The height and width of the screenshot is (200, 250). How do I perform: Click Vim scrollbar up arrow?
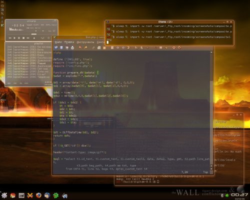coord(211,52)
